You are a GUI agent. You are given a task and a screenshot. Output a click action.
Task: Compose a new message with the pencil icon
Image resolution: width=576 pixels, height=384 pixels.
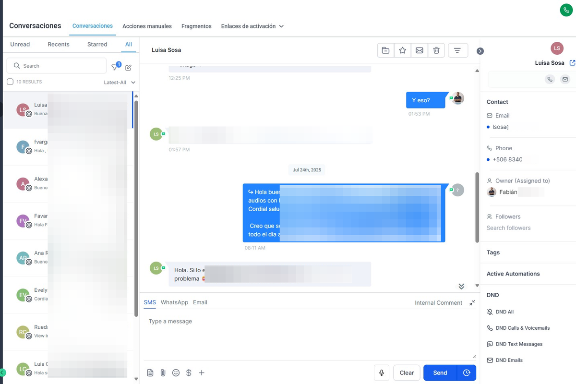pyautogui.click(x=128, y=68)
